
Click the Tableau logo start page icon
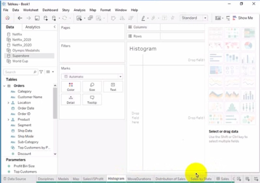click(x=7, y=18)
